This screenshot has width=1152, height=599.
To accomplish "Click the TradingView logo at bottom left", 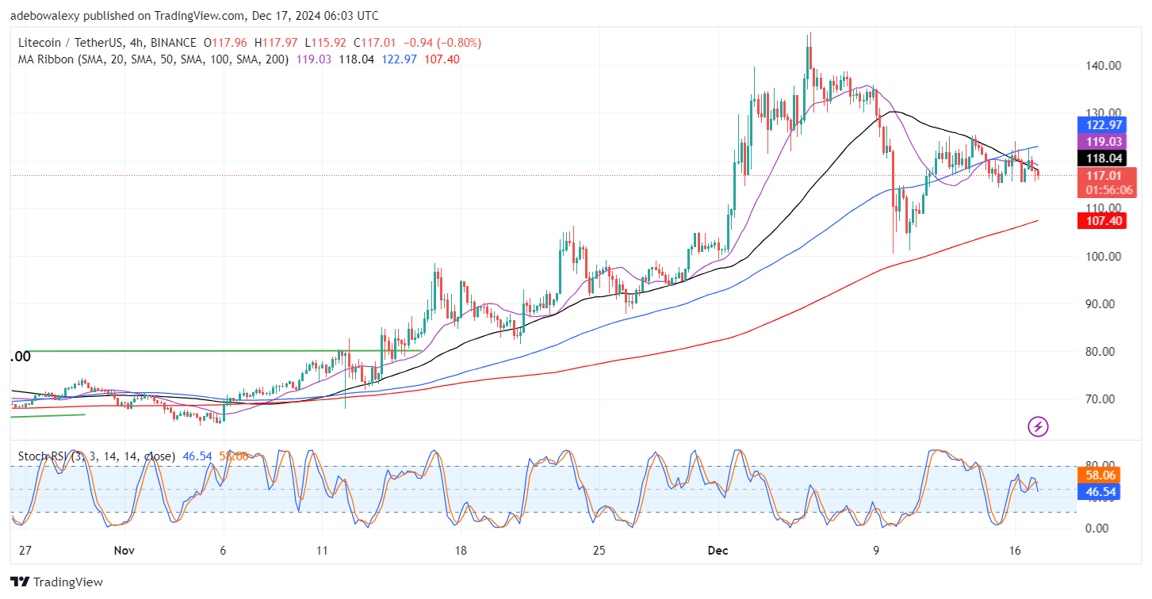I will 57,582.
